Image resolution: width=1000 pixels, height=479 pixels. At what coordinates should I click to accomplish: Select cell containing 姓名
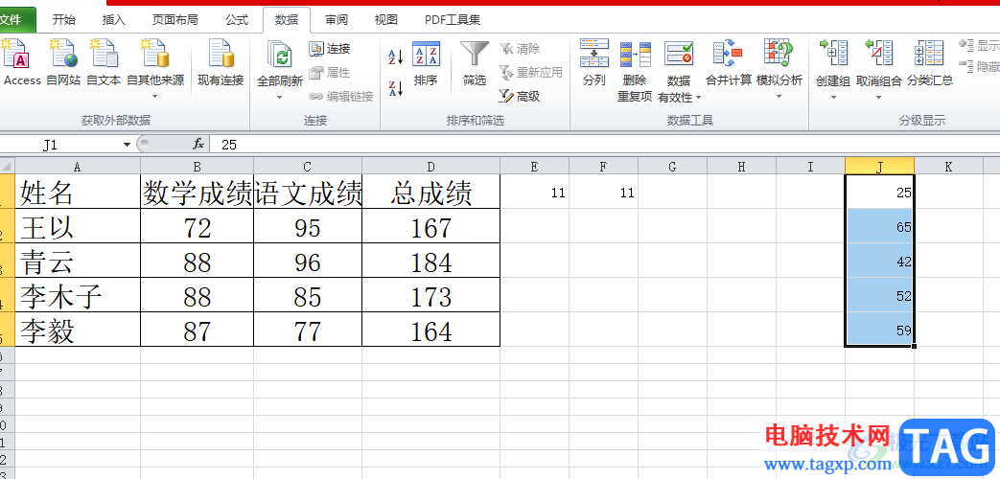[77, 191]
